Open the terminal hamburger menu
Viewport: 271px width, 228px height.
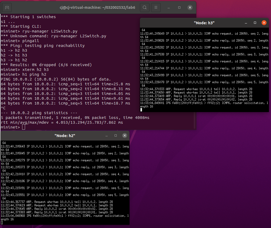(156, 7)
